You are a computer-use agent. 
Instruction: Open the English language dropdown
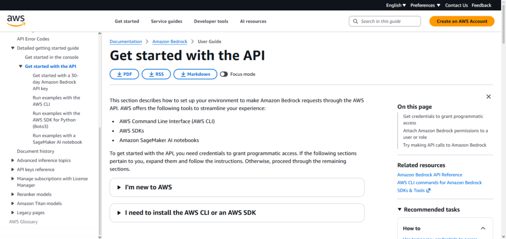[x=396, y=5]
